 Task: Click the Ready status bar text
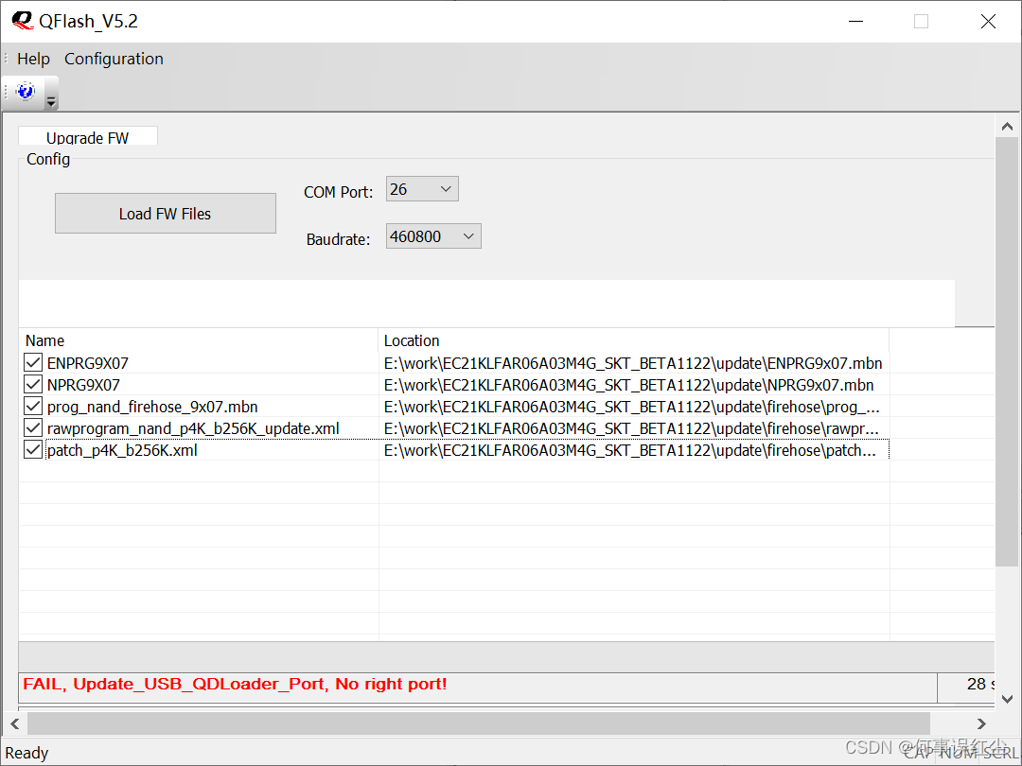click(26, 753)
